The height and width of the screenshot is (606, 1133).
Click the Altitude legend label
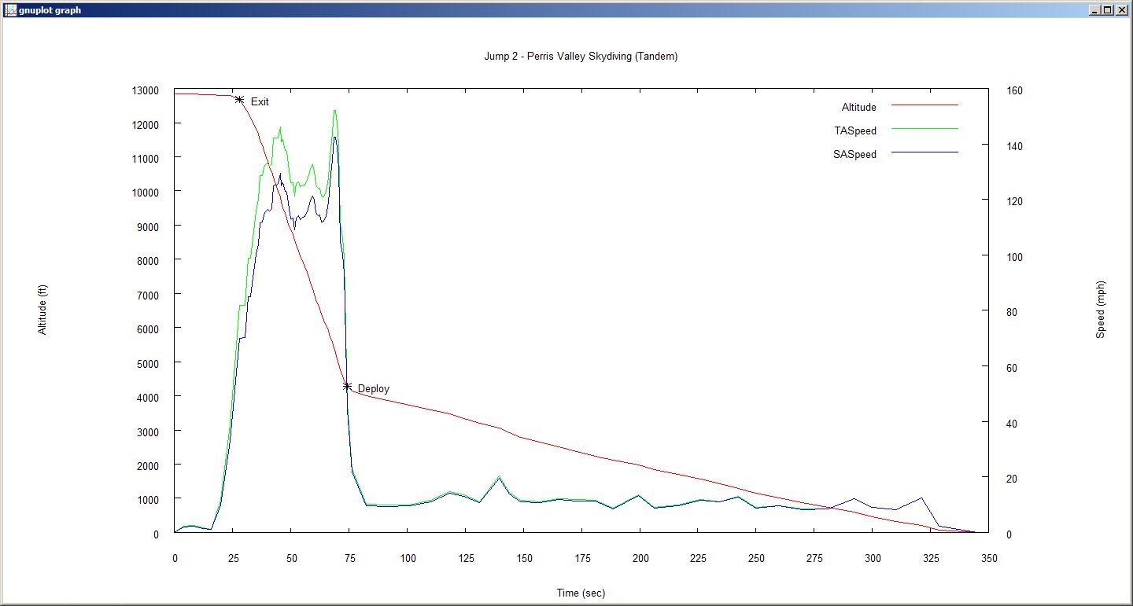pos(859,107)
